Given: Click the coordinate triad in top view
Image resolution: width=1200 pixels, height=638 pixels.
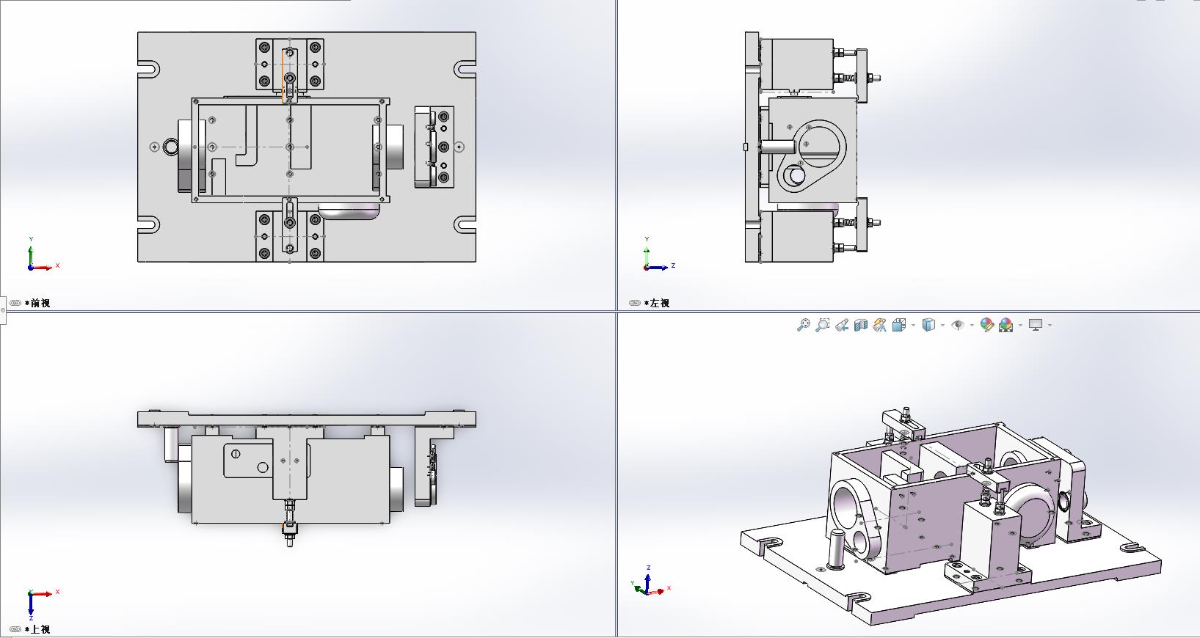Looking at the screenshot, I should pyautogui.click(x=43, y=603).
